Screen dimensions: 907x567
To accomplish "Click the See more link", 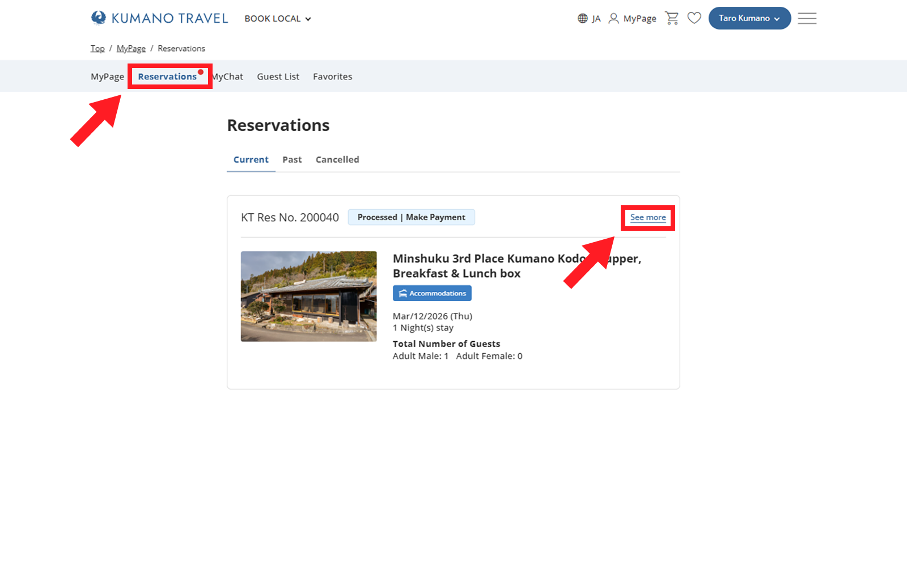I will (648, 218).
